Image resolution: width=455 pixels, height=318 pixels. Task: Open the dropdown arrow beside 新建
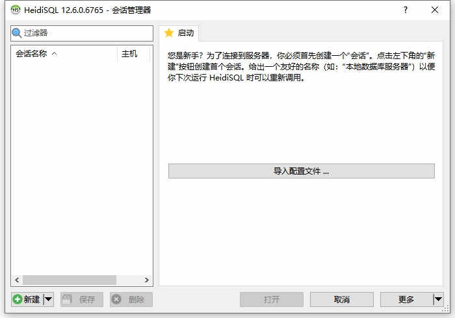49,299
